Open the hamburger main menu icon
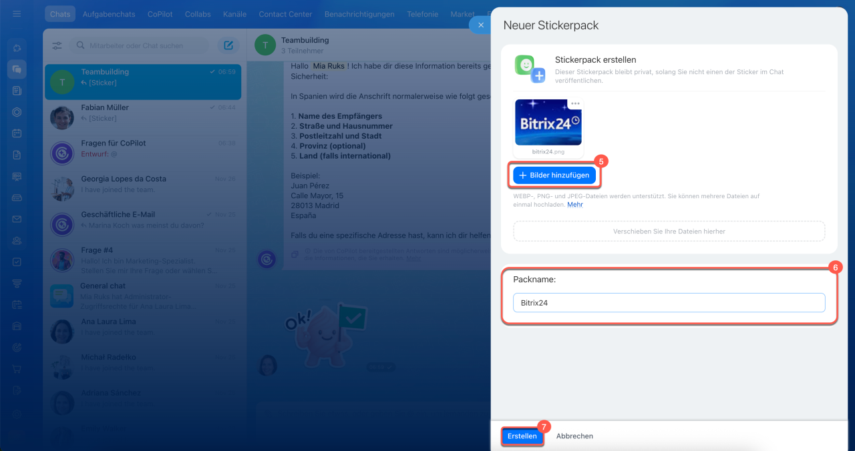 17,14
